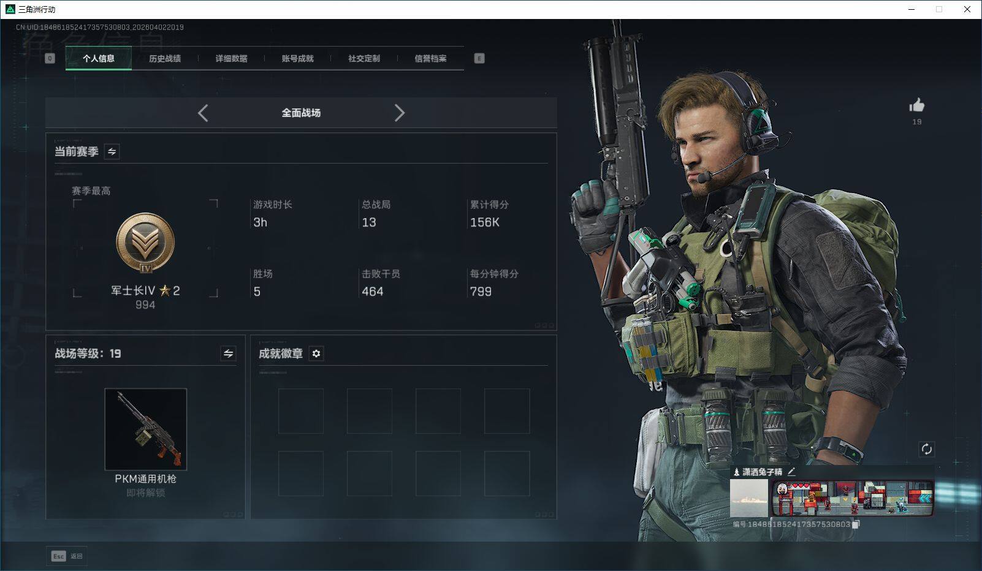Select the 账号成就 tab
982x571 pixels.
tap(297, 58)
